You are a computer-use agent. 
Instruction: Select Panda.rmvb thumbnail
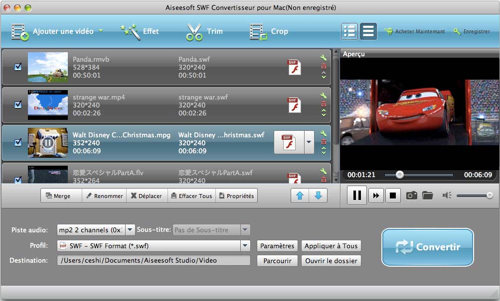pyautogui.click(x=48, y=67)
